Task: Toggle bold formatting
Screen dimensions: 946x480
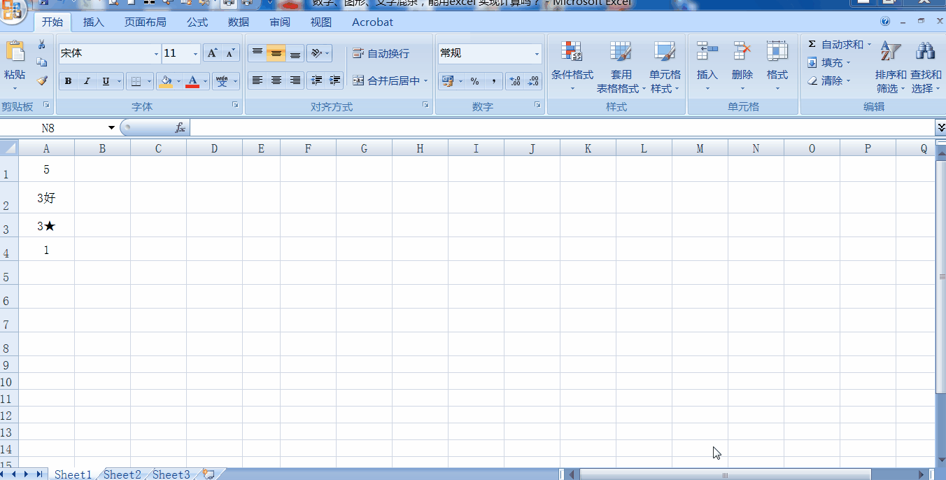Action: (x=68, y=80)
